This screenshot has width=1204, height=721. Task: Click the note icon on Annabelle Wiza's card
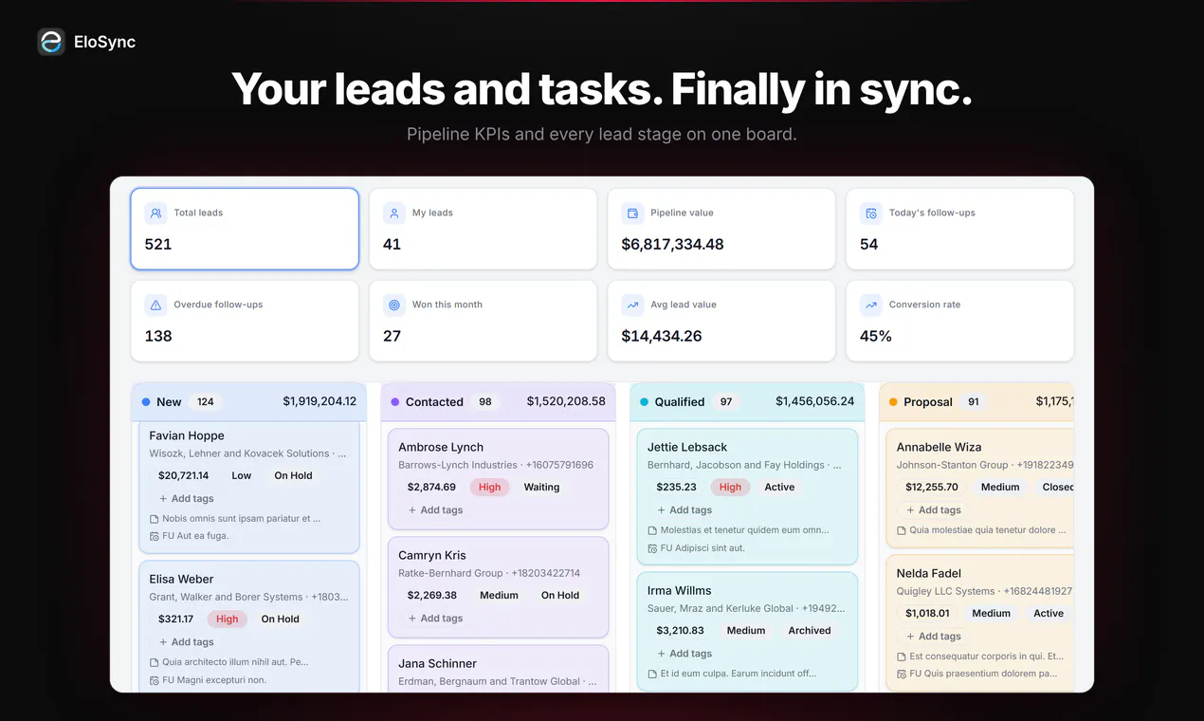902,530
